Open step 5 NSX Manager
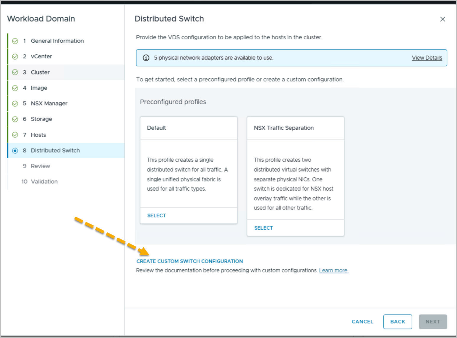The image size is (457, 338). coord(66,104)
